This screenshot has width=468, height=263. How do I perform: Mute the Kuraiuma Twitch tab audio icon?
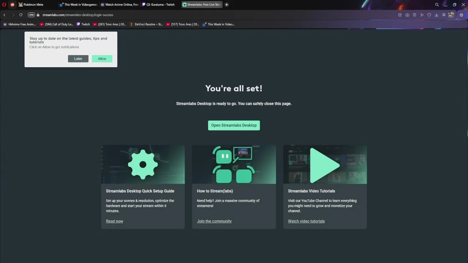click(x=148, y=5)
